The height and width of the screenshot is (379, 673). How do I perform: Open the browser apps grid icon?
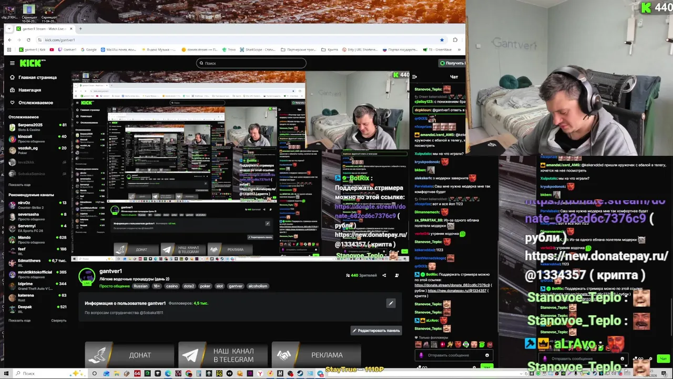coord(9,49)
